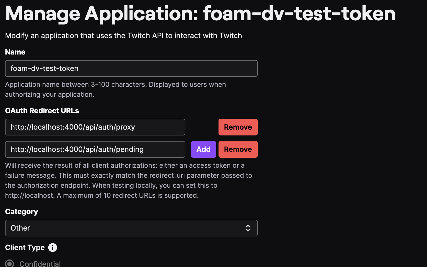Screen dimensions: 427x267
Task: Remove the api/auth/pending redirect URL
Action: (238, 149)
